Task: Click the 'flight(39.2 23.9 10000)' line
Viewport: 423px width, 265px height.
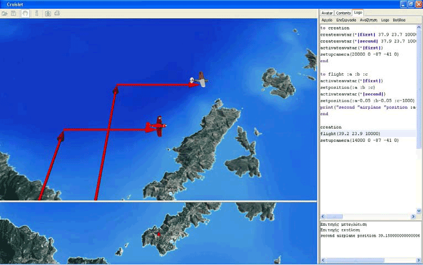Action: pos(350,134)
